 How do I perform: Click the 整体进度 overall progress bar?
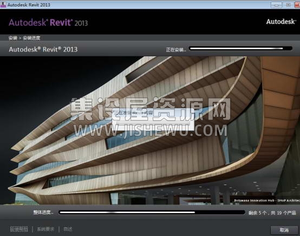coord(152,212)
